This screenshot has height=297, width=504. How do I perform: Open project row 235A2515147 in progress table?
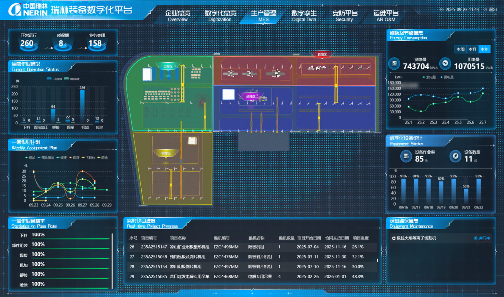click(154, 247)
